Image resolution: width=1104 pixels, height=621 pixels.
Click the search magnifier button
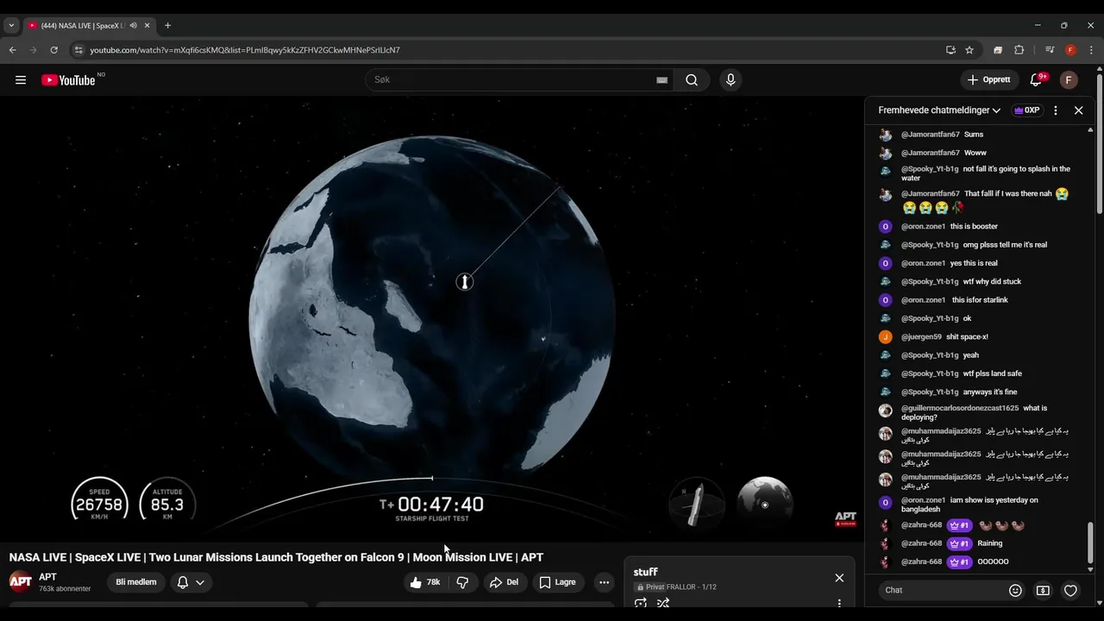(692, 80)
